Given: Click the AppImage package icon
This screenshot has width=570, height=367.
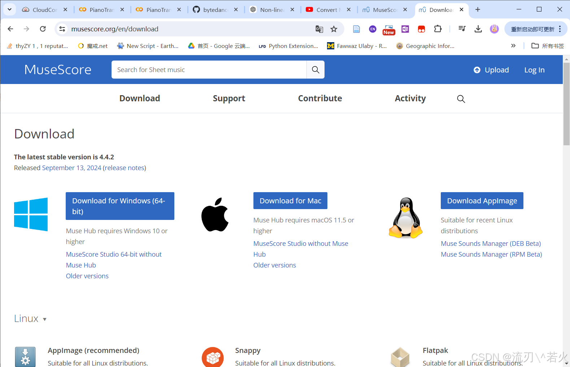Looking at the screenshot, I should [25, 357].
